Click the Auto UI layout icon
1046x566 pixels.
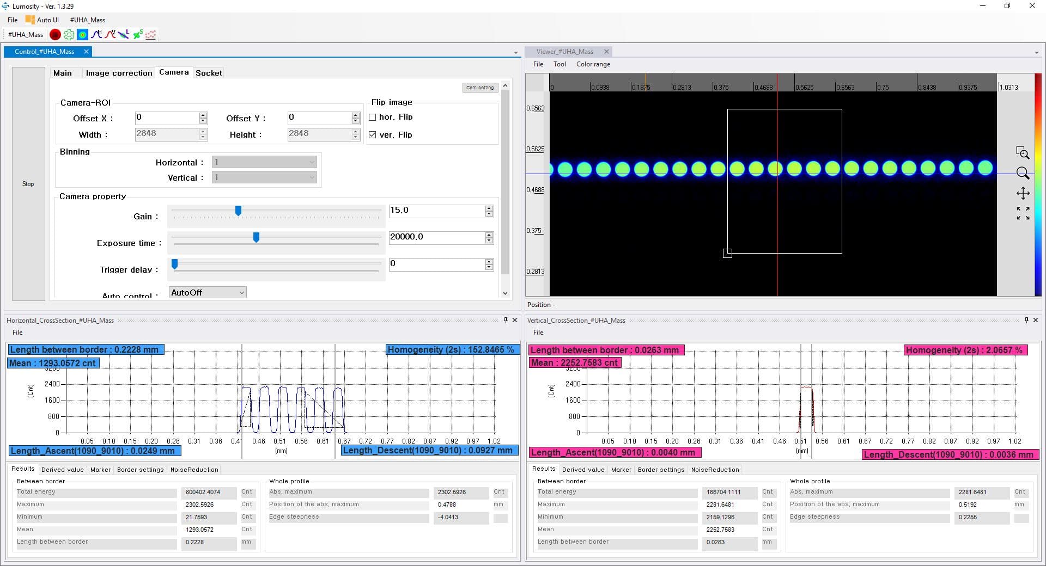[x=30, y=20]
